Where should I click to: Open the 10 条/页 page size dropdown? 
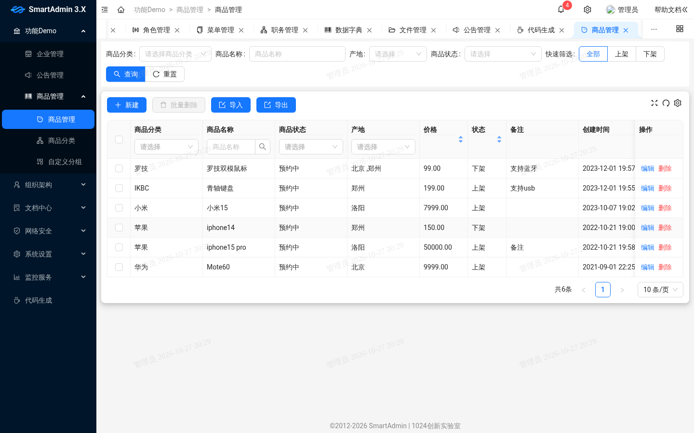[660, 290]
